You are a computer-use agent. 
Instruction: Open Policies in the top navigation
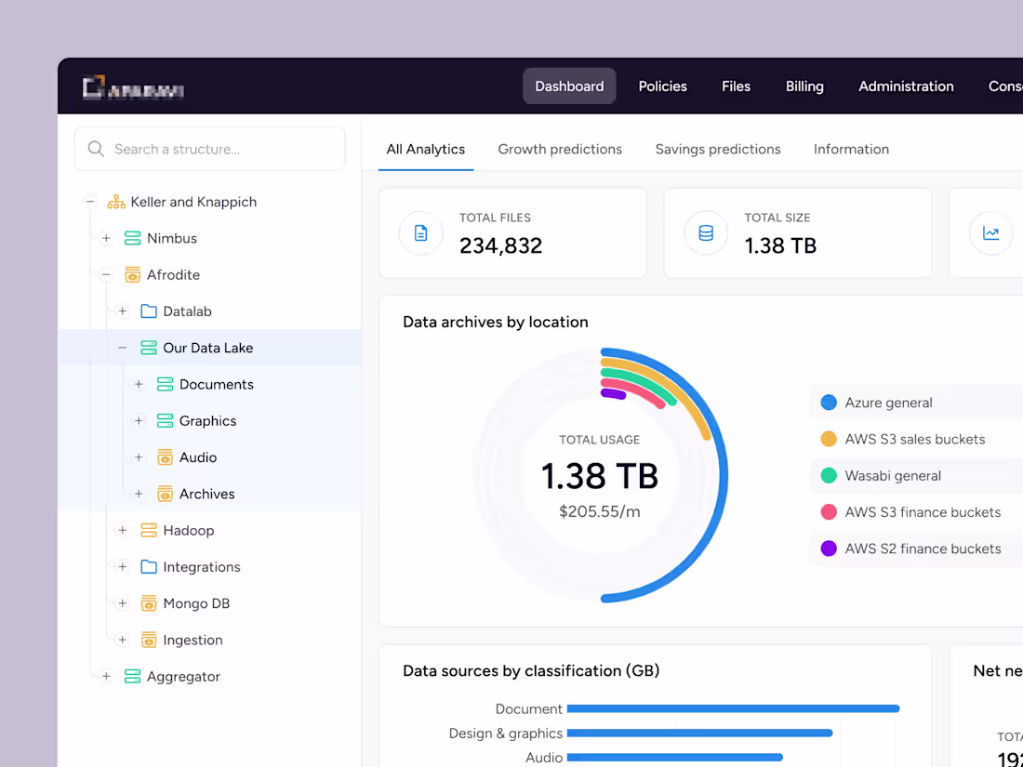click(x=663, y=86)
